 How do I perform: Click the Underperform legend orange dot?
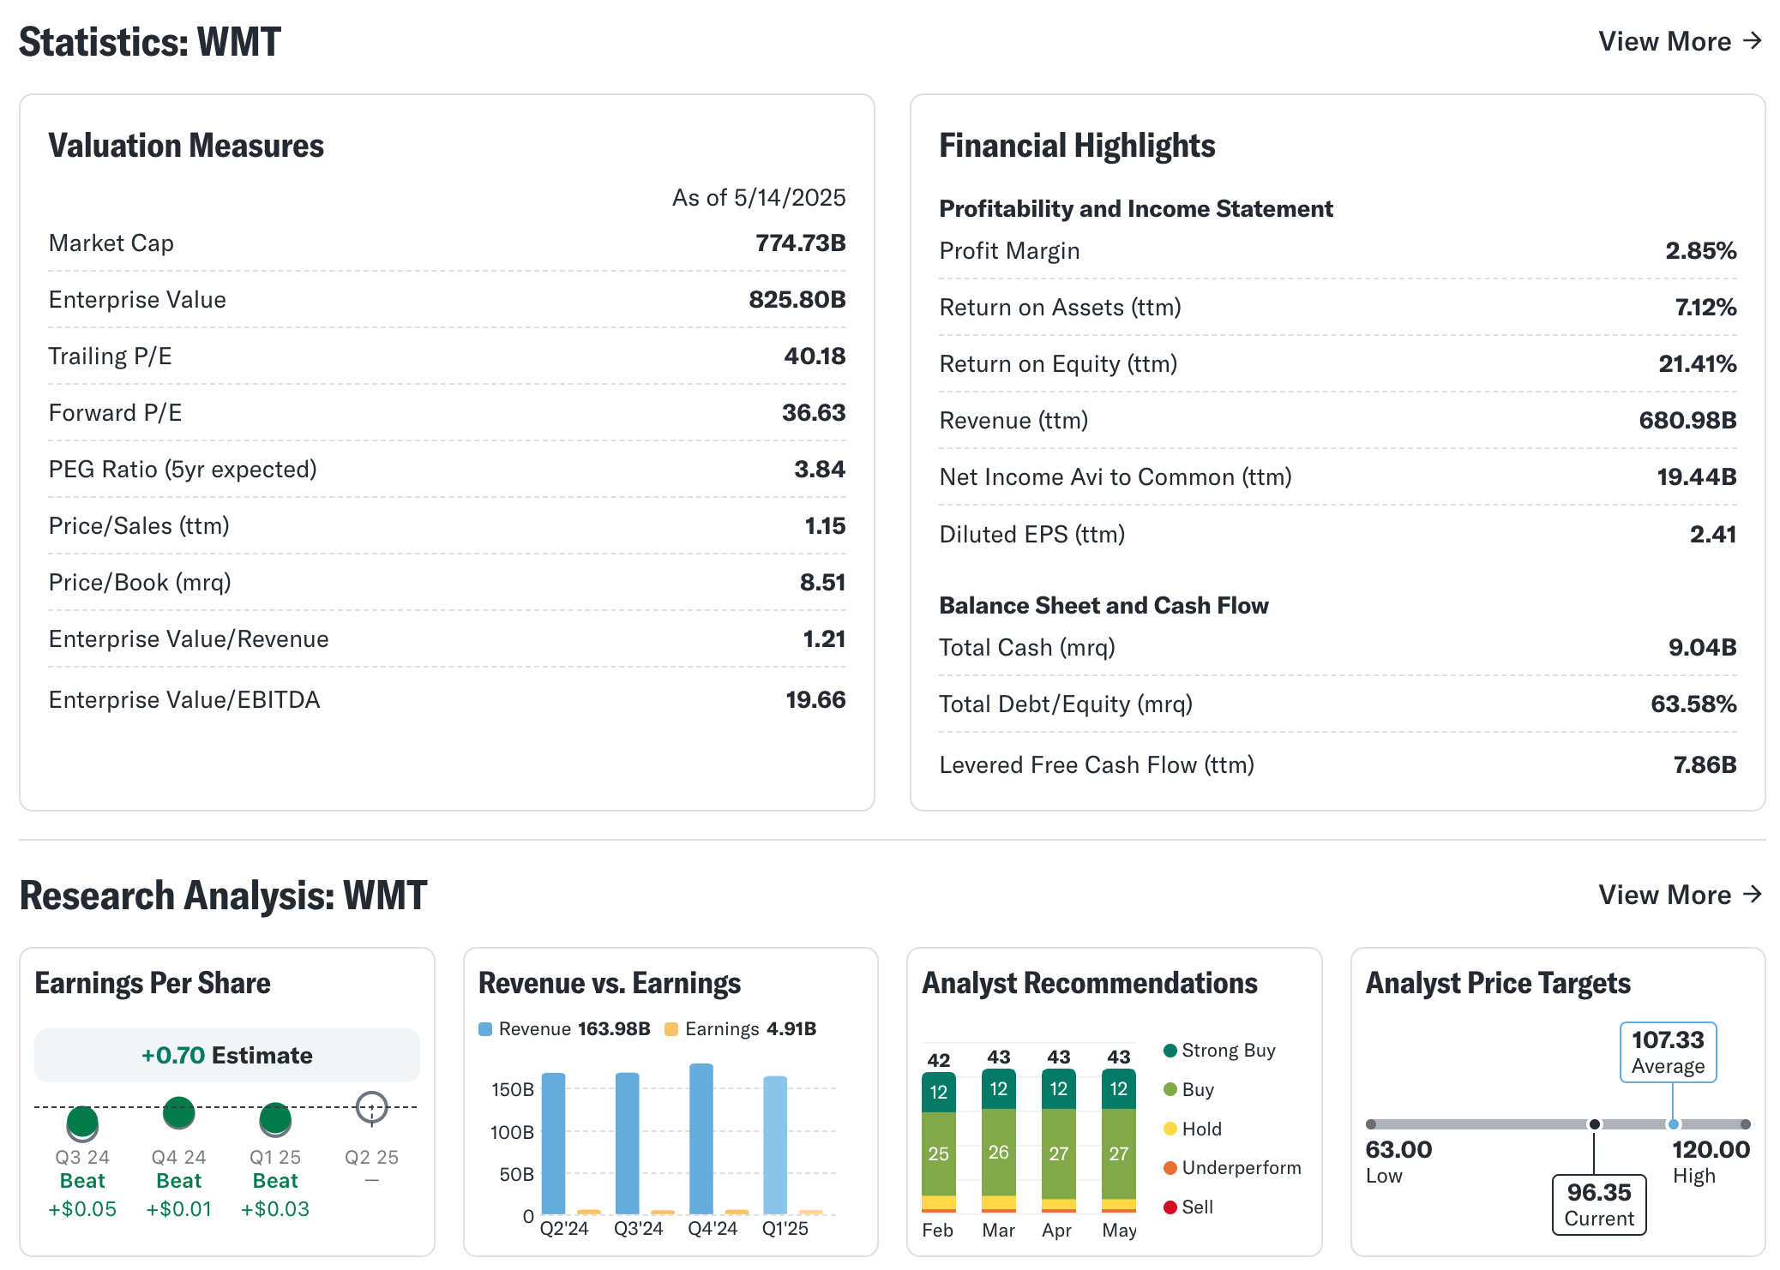click(x=1170, y=1168)
